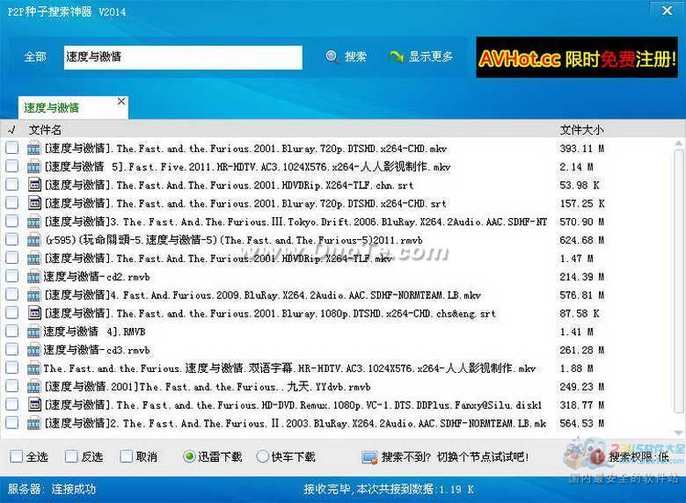Click the magnifier search icon
The image size is (686, 503).
(x=332, y=56)
